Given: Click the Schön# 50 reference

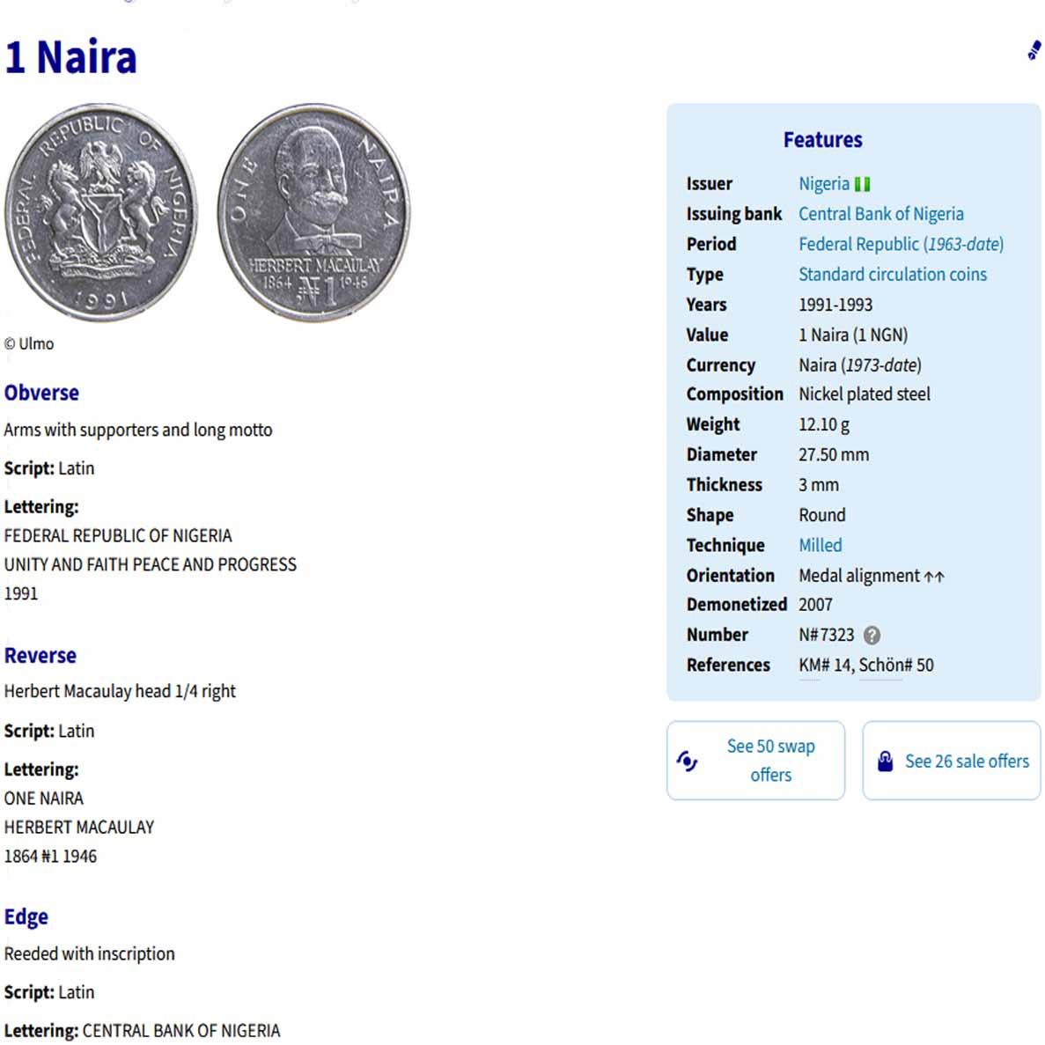Looking at the screenshot, I should click(896, 666).
